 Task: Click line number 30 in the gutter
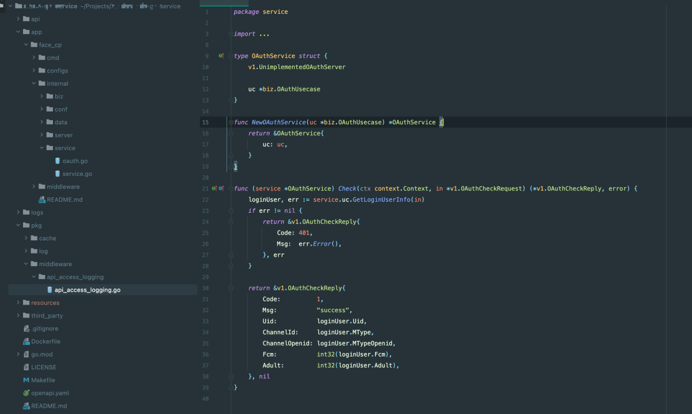click(x=205, y=288)
